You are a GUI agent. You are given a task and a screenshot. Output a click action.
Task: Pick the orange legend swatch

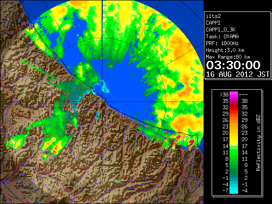tap(234, 120)
